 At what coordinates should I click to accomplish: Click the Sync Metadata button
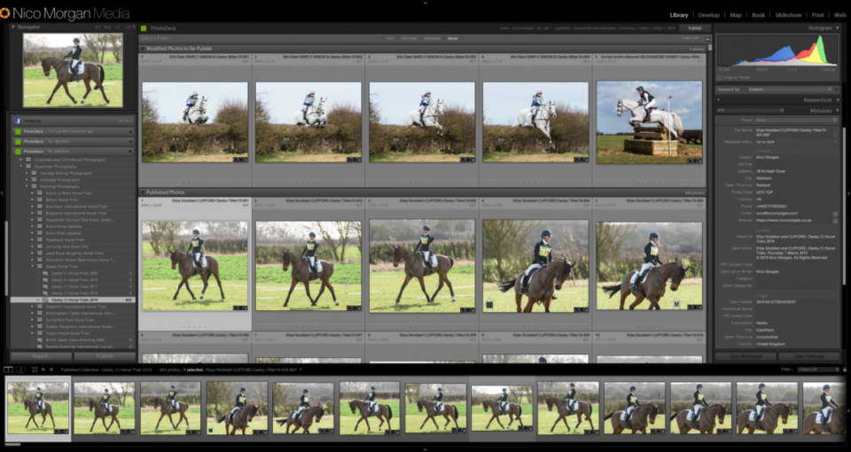tap(745, 356)
